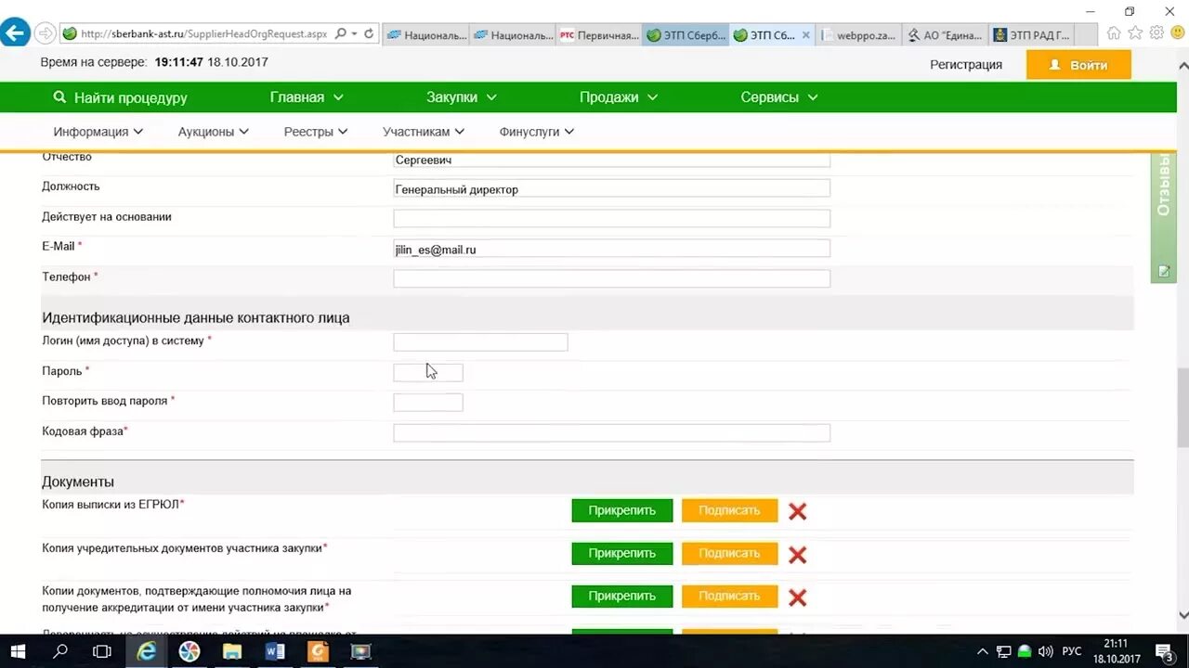Click the Телефон input field
The height and width of the screenshot is (668, 1189).
(x=611, y=278)
